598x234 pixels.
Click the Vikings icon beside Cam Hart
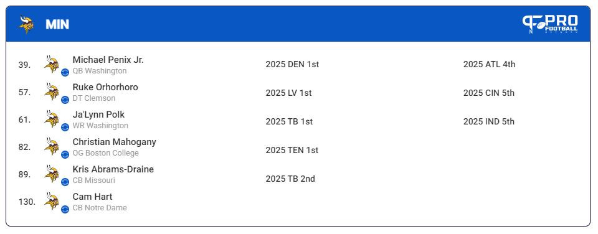52,201
